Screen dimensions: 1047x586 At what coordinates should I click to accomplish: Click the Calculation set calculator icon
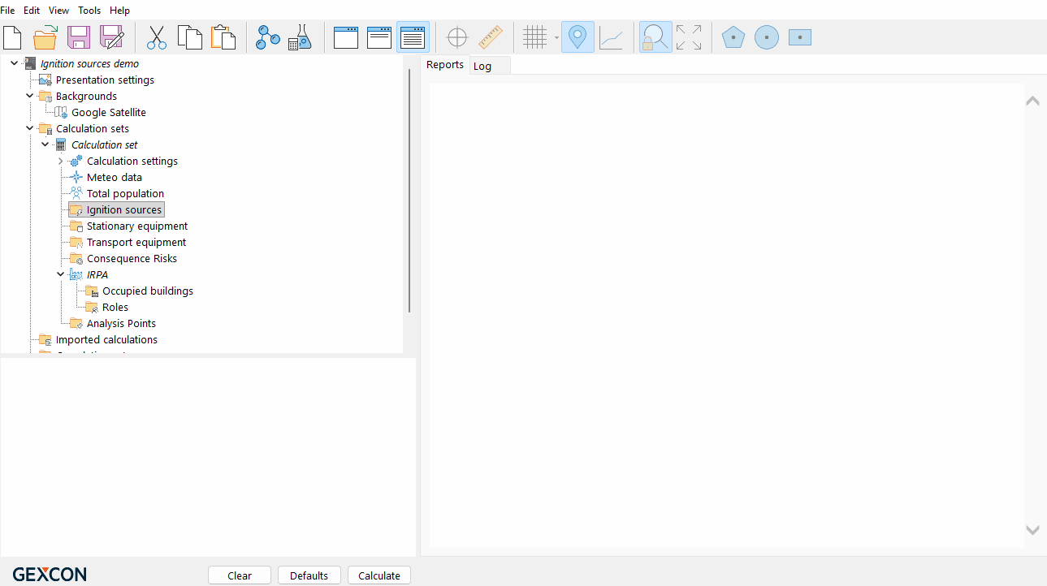[x=61, y=144]
